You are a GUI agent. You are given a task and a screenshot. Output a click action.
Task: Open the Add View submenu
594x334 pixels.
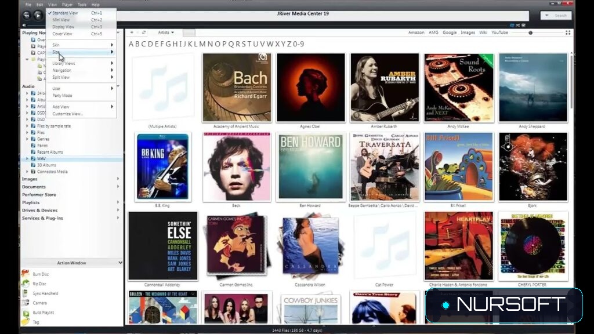[81, 107]
